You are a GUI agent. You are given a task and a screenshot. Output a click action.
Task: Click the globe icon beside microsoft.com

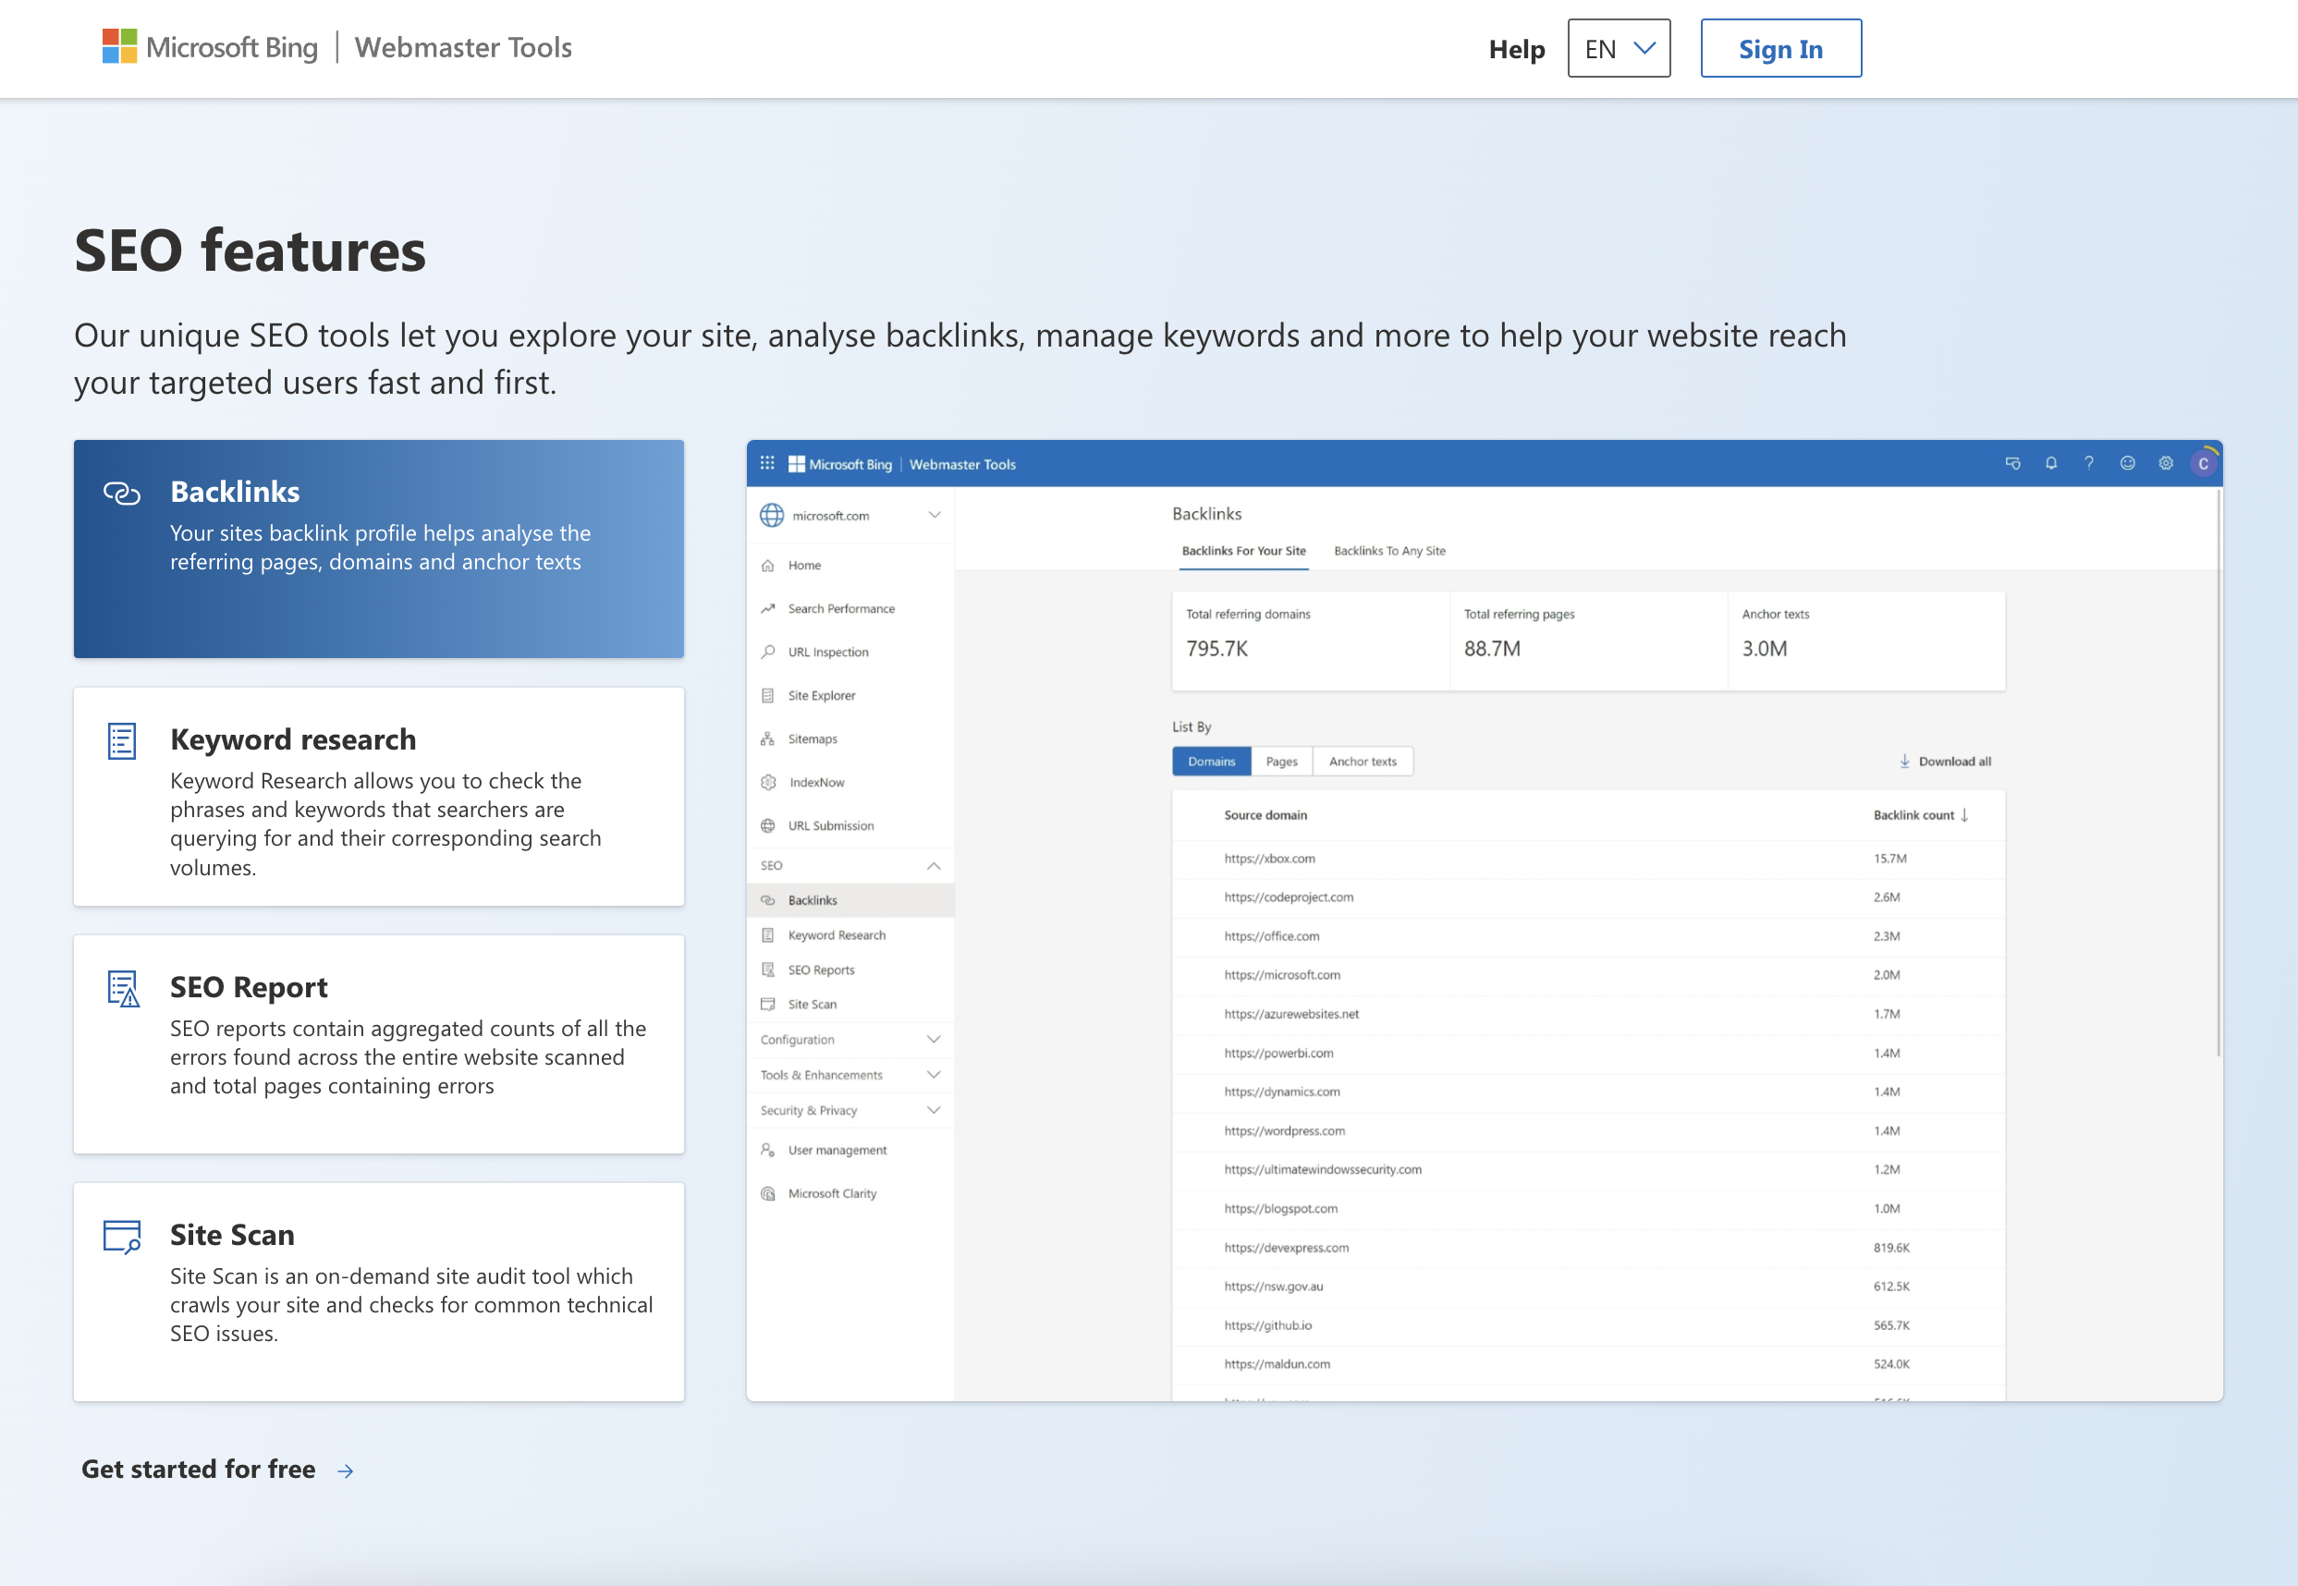click(771, 515)
